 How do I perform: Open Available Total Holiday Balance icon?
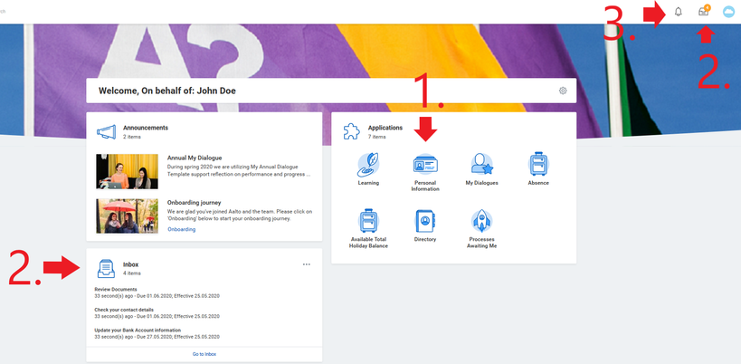click(x=368, y=221)
